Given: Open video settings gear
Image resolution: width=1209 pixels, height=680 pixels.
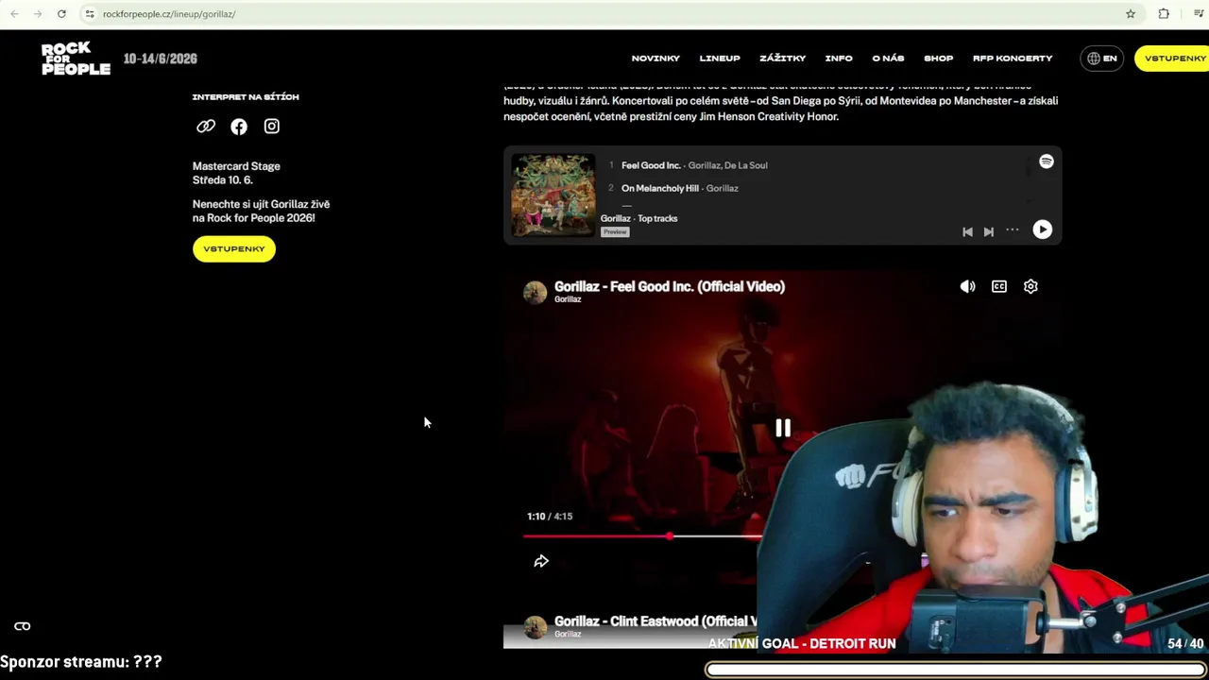Looking at the screenshot, I should (1030, 286).
